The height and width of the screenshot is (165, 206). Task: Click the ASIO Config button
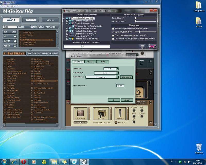tap(126, 77)
